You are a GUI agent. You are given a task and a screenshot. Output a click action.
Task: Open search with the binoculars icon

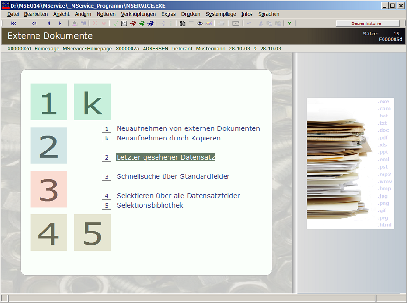182,23
